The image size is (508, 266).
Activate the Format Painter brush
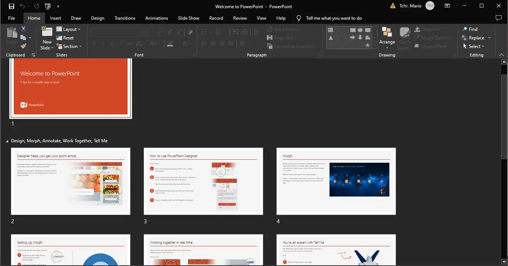tap(23, 46)
